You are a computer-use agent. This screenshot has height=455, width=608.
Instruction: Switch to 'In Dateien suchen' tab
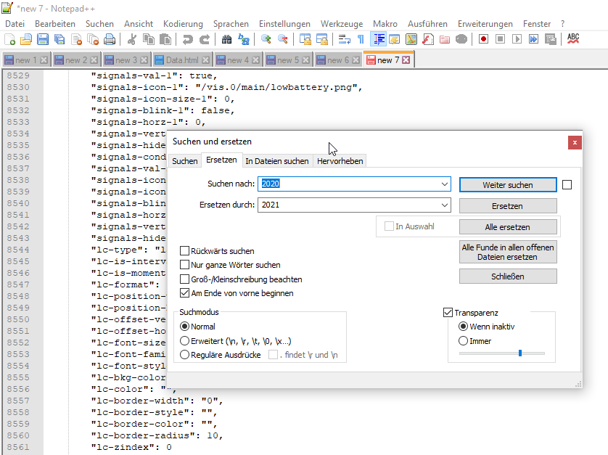tap(276, 161)
